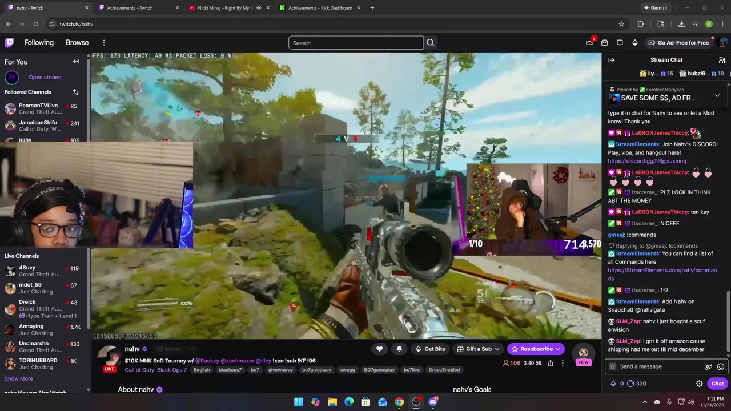Open the Windows Start menu

click(x=299, y=402)
